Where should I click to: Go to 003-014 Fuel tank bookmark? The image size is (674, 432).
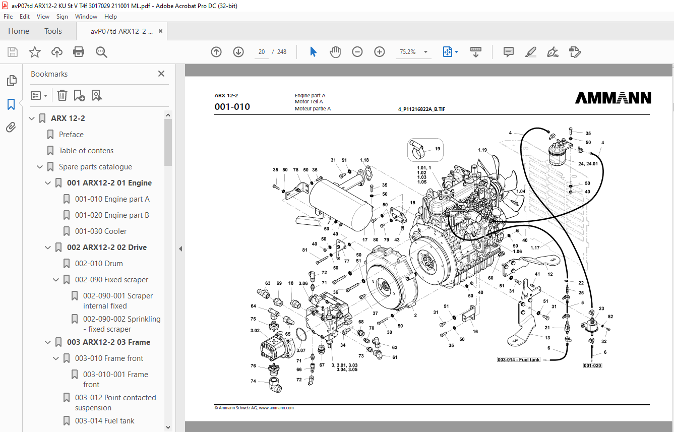pyautogui.click(x=105, y=421)
